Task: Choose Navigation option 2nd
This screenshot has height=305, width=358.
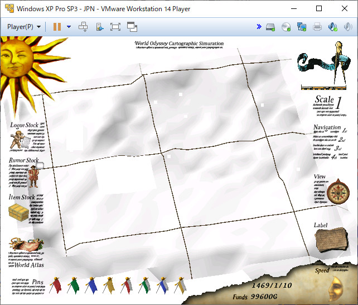Action: click(x=342, y=139)
